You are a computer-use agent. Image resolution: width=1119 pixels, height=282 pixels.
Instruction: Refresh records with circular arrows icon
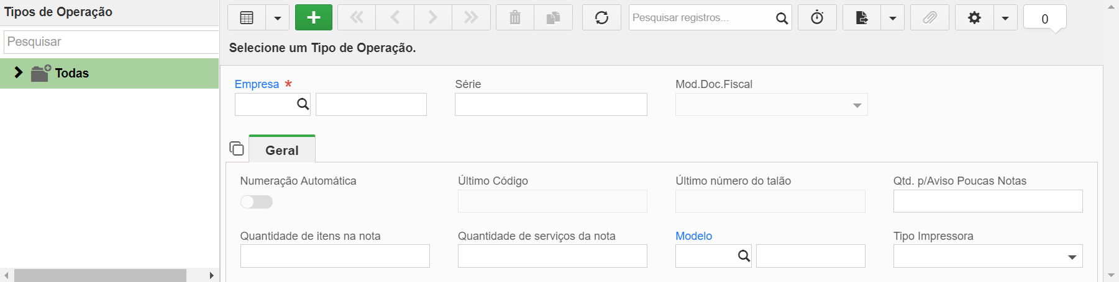601,17
